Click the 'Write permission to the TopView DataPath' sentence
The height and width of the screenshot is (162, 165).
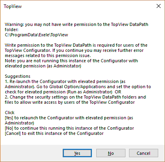click(x=76, y=45)
